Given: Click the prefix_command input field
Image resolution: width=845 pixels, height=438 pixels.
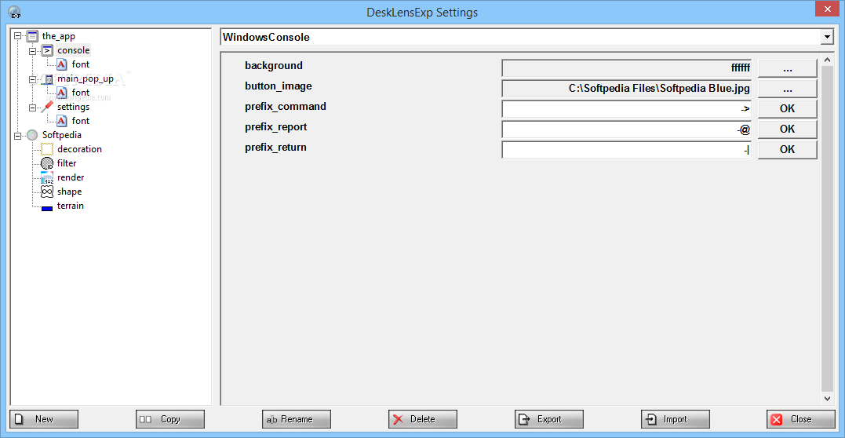Looking at the screenshot, I should pyautogui.click(x=627, y=109).
